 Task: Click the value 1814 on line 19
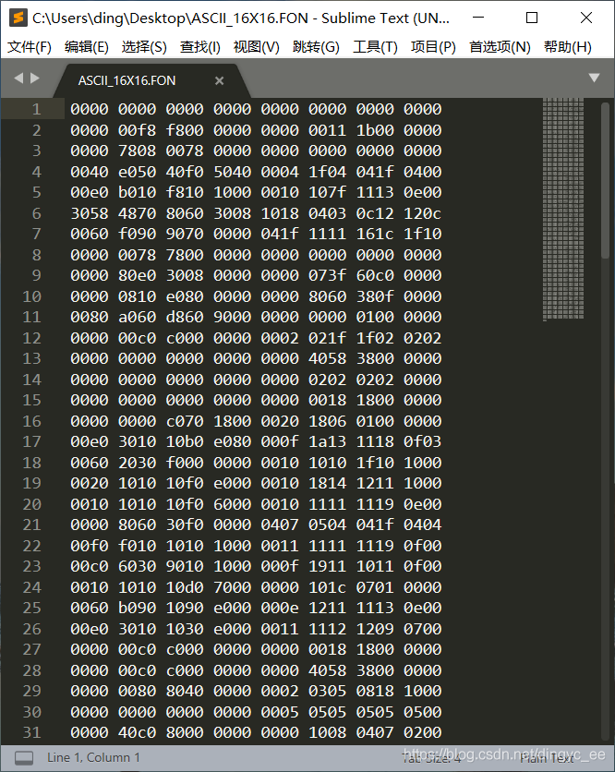click(328, 483)
